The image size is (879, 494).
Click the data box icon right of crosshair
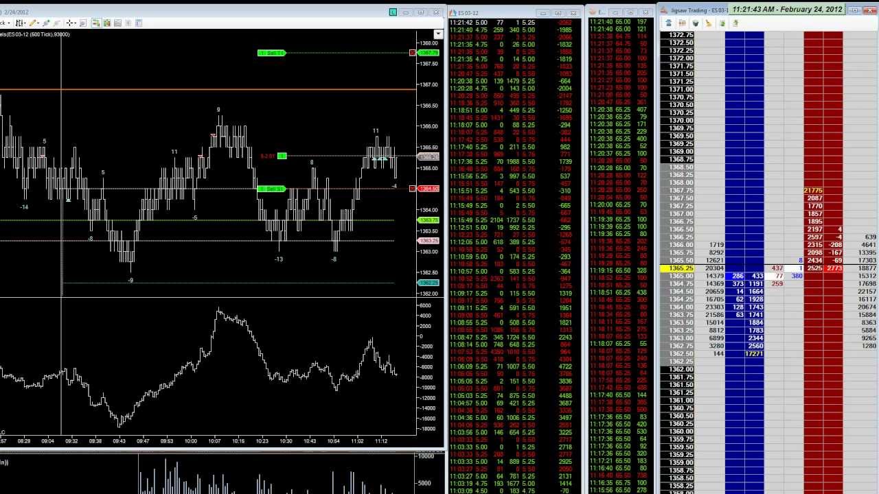point(83,23)
